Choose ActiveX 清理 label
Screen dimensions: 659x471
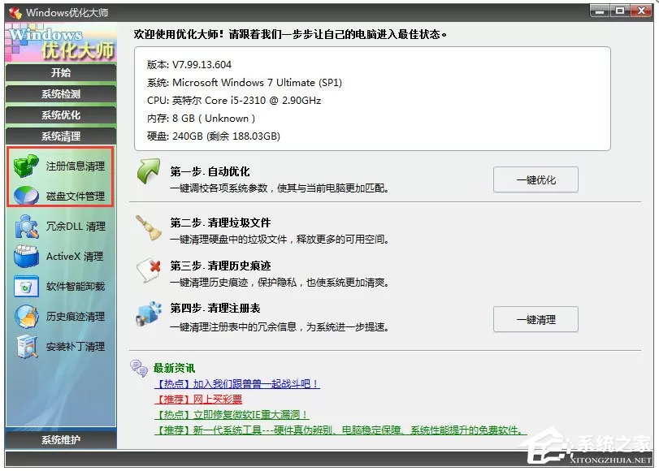tap(75, 257)
